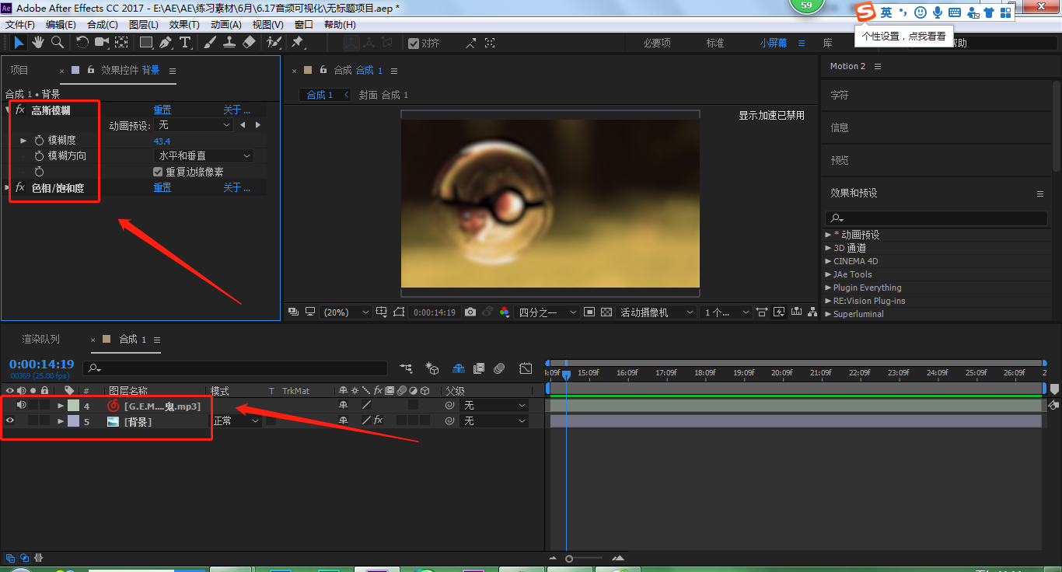Click 关于 link for 高斯模糊
The width and height of the screenshot is (1062, 572).
[x=236, y=110]
